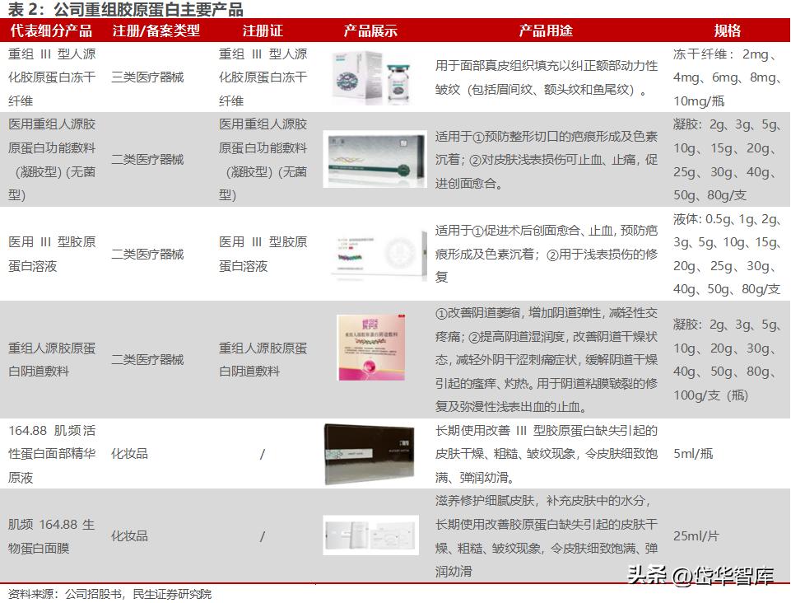Click the black 面部精华原液 product image

[370, 453]
